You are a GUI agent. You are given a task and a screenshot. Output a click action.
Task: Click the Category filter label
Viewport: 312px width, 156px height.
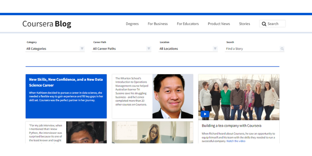pyautogui.click(x=32, y=42)
